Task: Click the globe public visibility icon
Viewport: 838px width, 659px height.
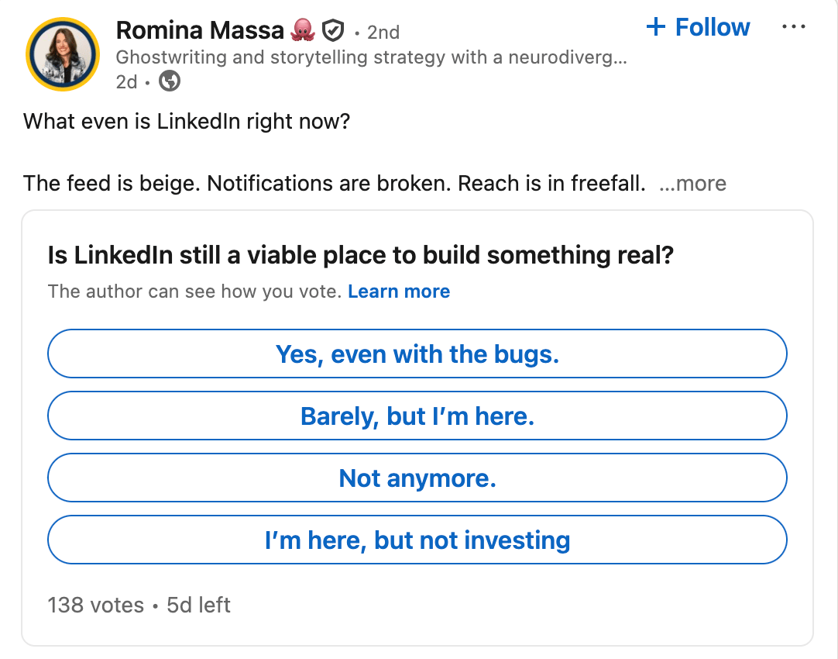Action: point(169,81)
